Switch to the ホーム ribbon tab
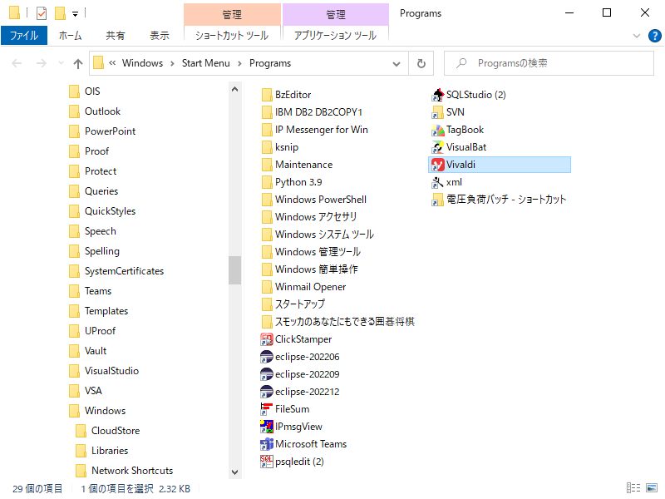This screenshot has width=665, height=499. click(x=70, y=36)
